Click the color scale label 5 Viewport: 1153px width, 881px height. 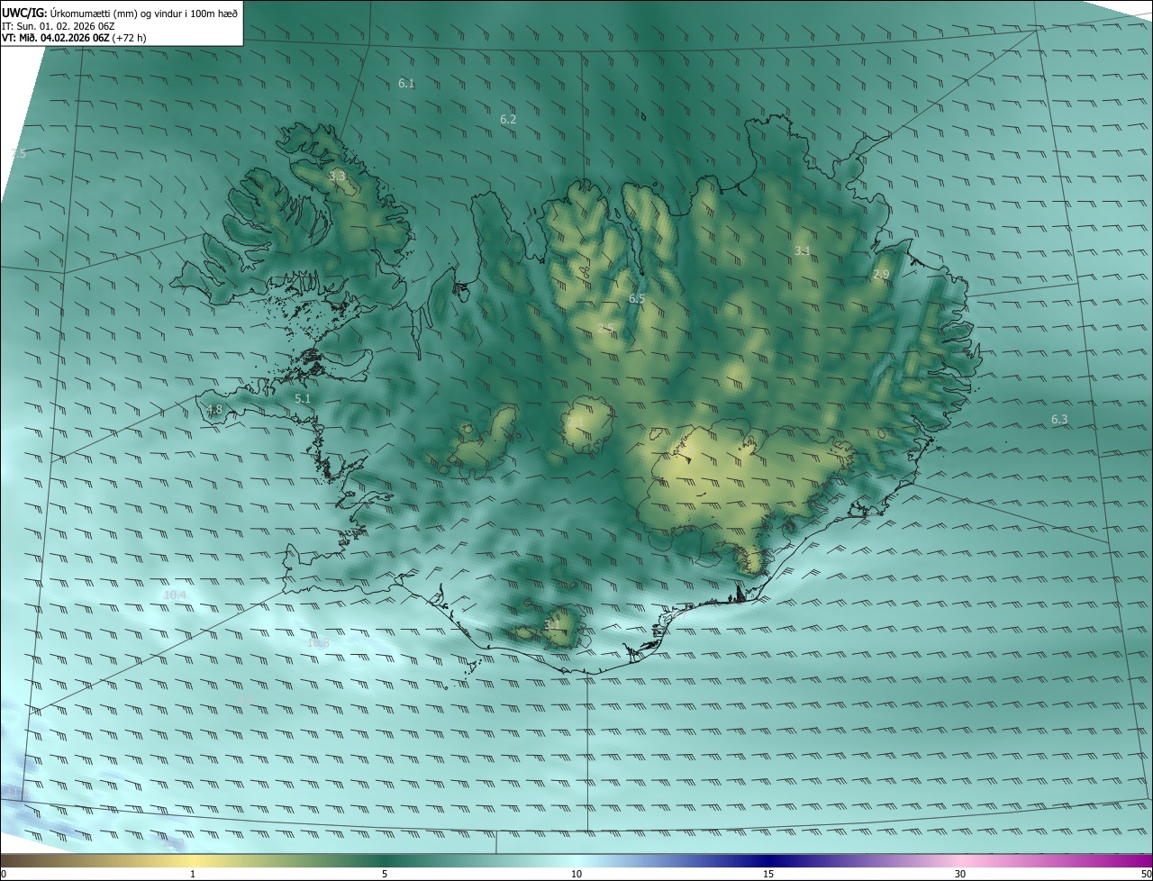(x=385, y=875)
